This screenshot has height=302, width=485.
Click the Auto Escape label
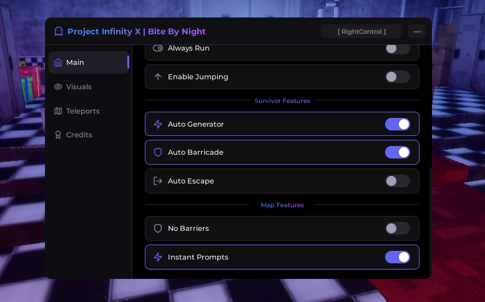(191, 181)
